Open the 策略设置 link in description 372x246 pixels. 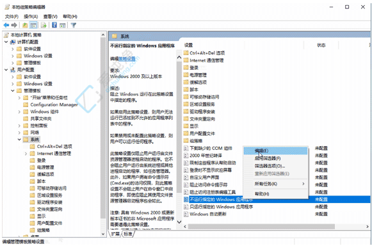tap(127, 58)
